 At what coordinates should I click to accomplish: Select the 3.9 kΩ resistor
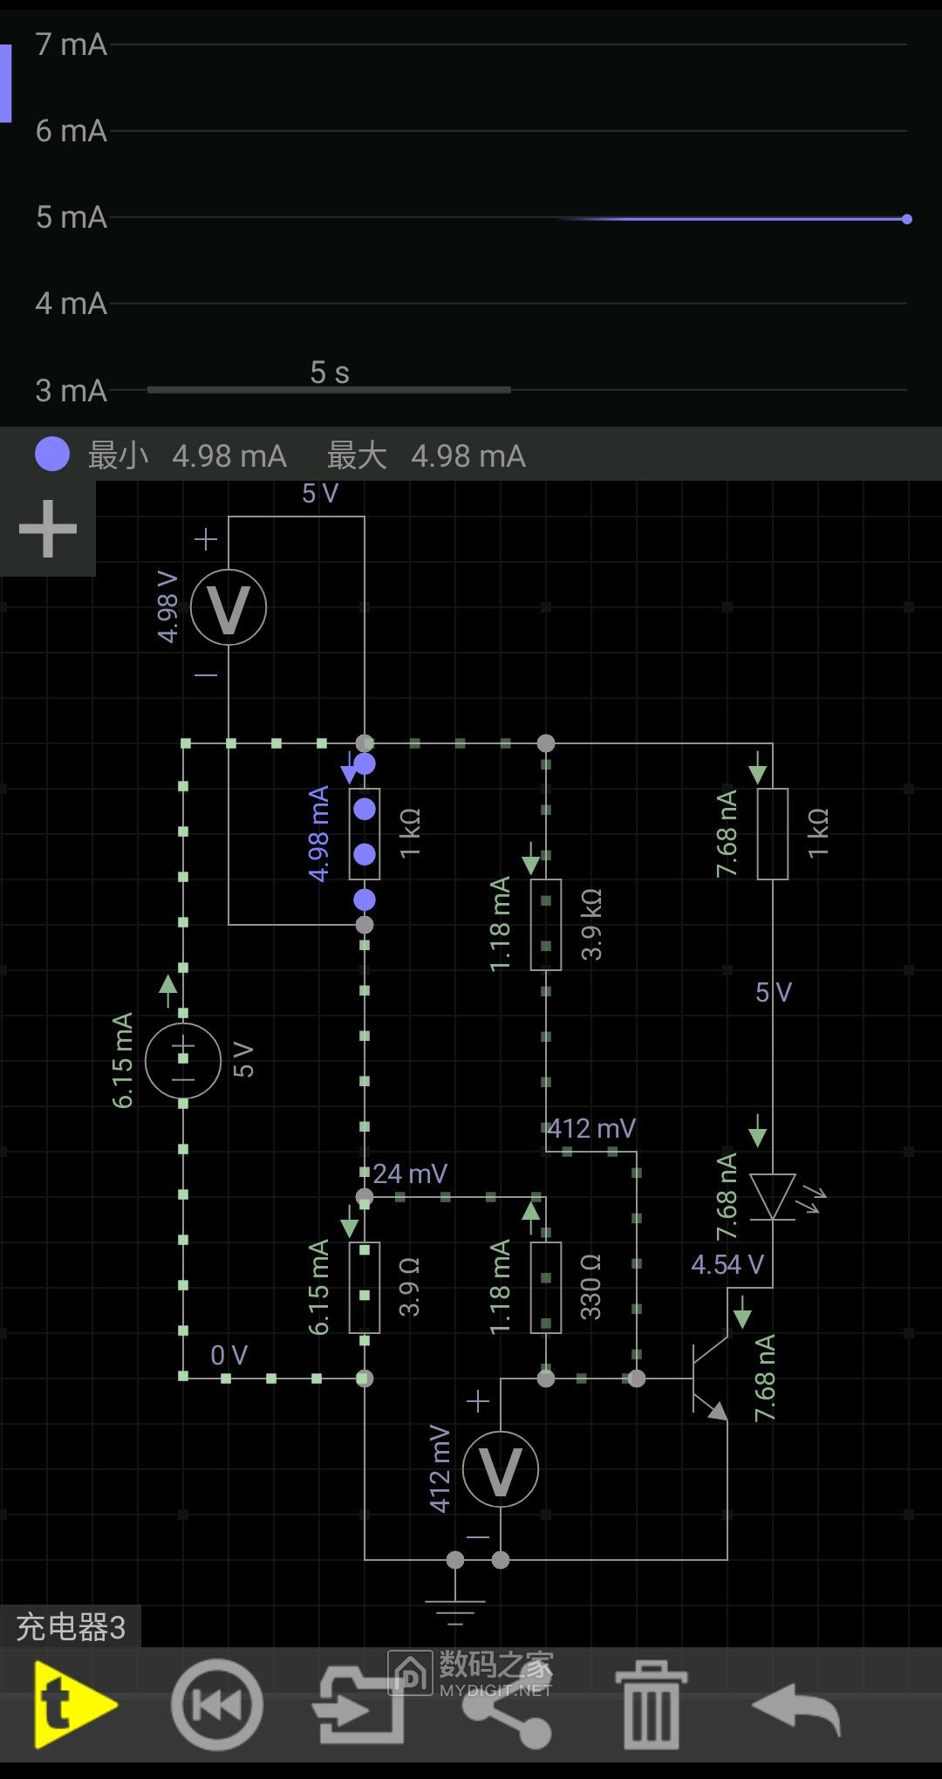tap(546, 925)
